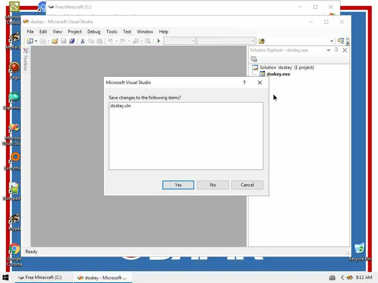Open the File menu

[x=30, y=32]
